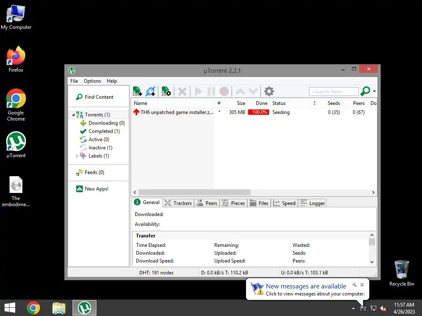
Task: Switch to the Speed tab
Action: [285, 203]
